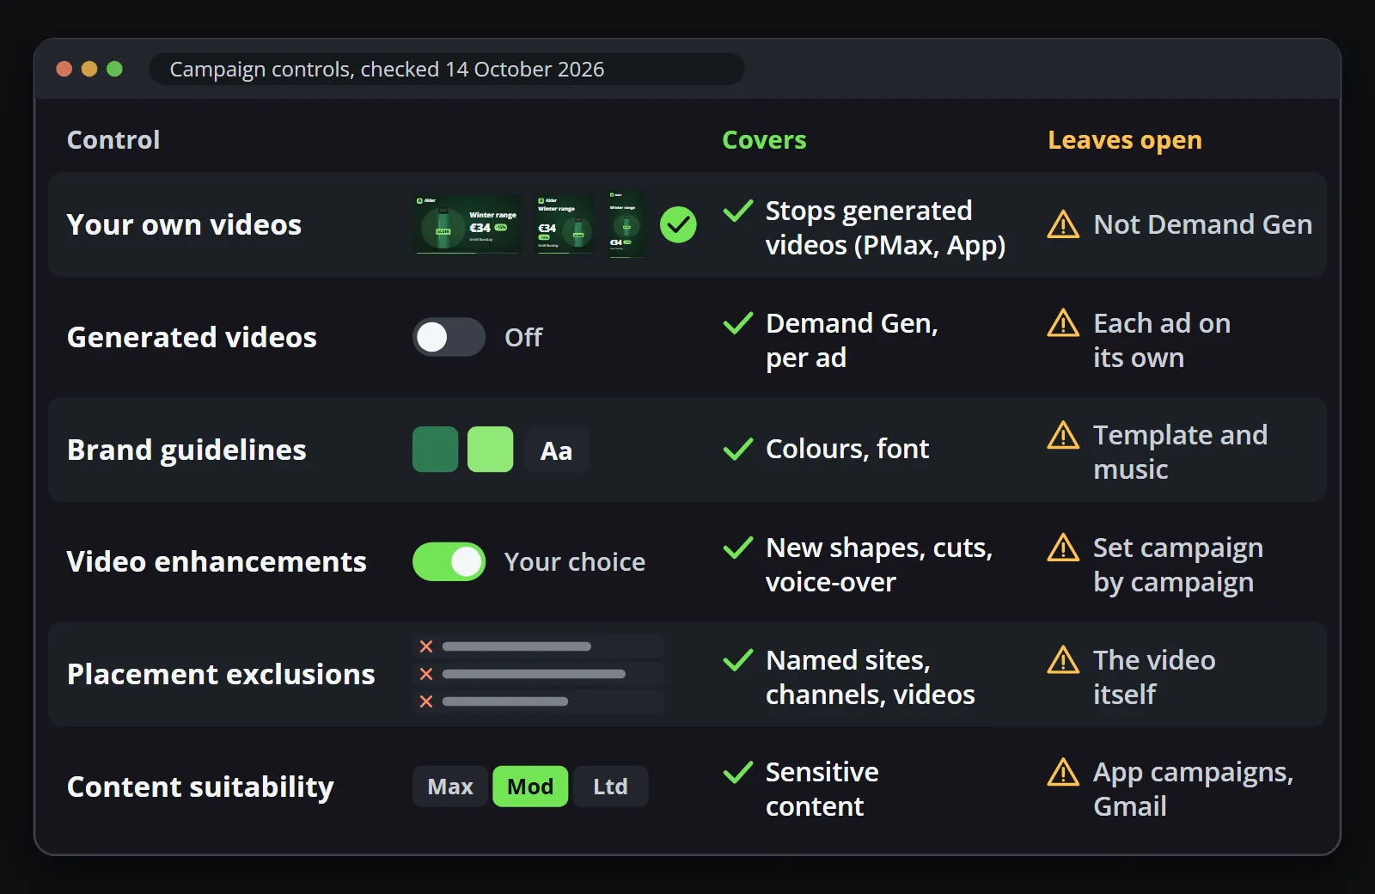The image size is (1375, 894).
Task: Pick the light green brand colour swatch
Action: [x=490, y=450]
